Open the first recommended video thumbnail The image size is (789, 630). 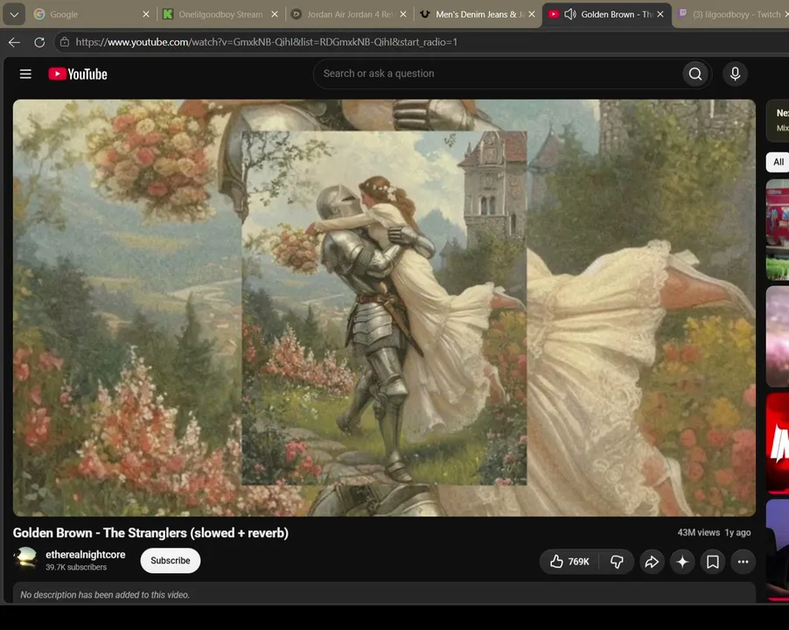778,229
